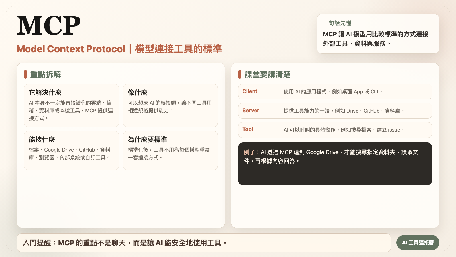Viewport: 456px width, 257px height.
Task: Select the Model Context Protocol subtitle
Action: 119,49
